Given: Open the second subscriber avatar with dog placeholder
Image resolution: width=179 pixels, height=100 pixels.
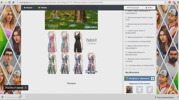Looking at the screenshot, I should pyautogui.click(x=139, y=89).
